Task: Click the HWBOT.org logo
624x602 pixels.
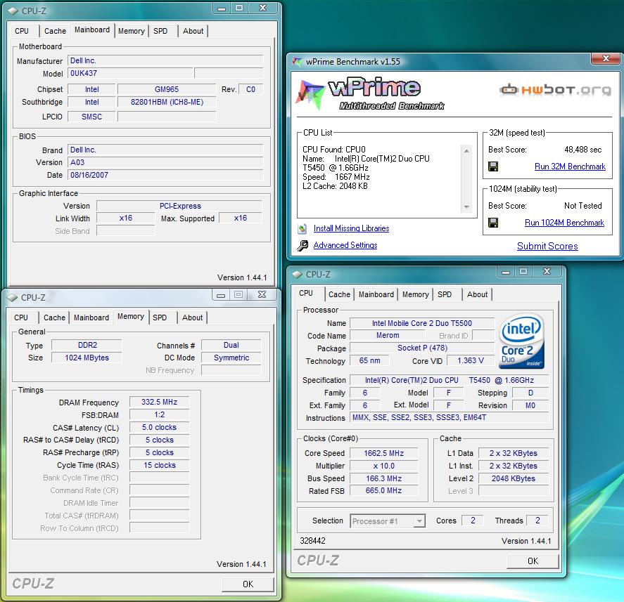Action: coord(556,90)
